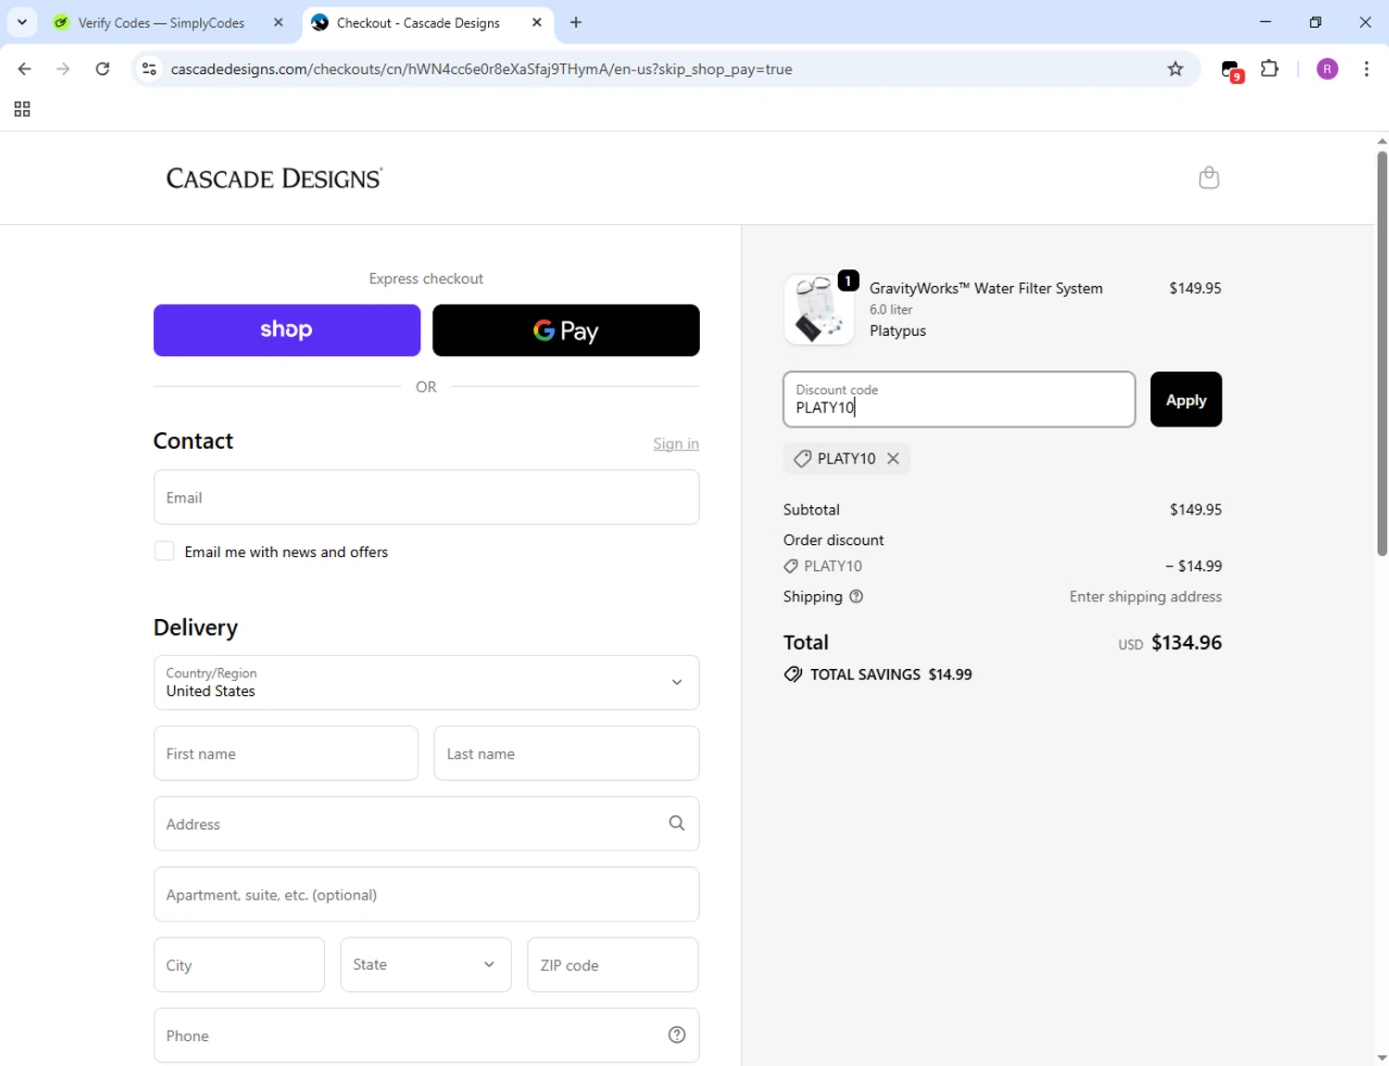Reload the checkout page
1389x1066 pixels.
click(103, 69)
